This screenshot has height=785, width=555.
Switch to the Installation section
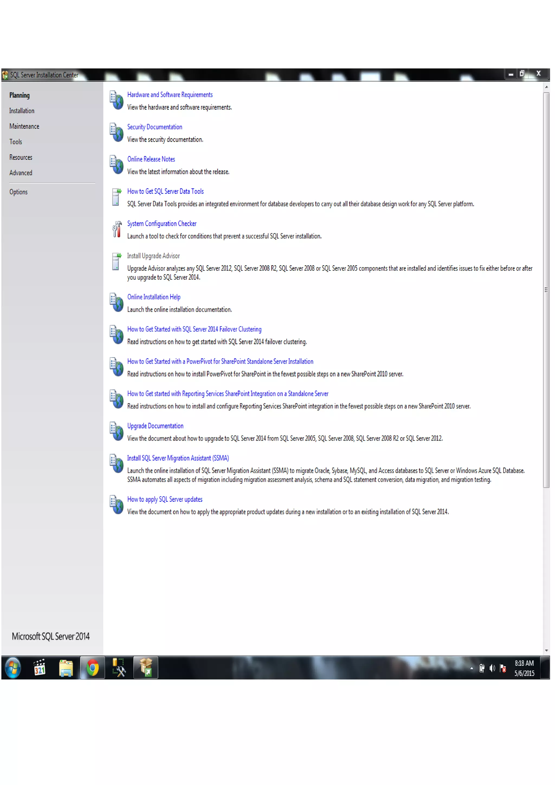coord(21,111)
